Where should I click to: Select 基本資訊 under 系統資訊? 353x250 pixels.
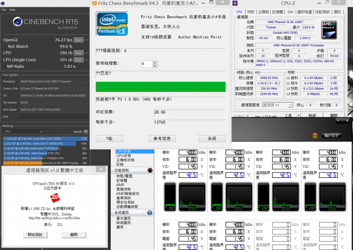124,219
